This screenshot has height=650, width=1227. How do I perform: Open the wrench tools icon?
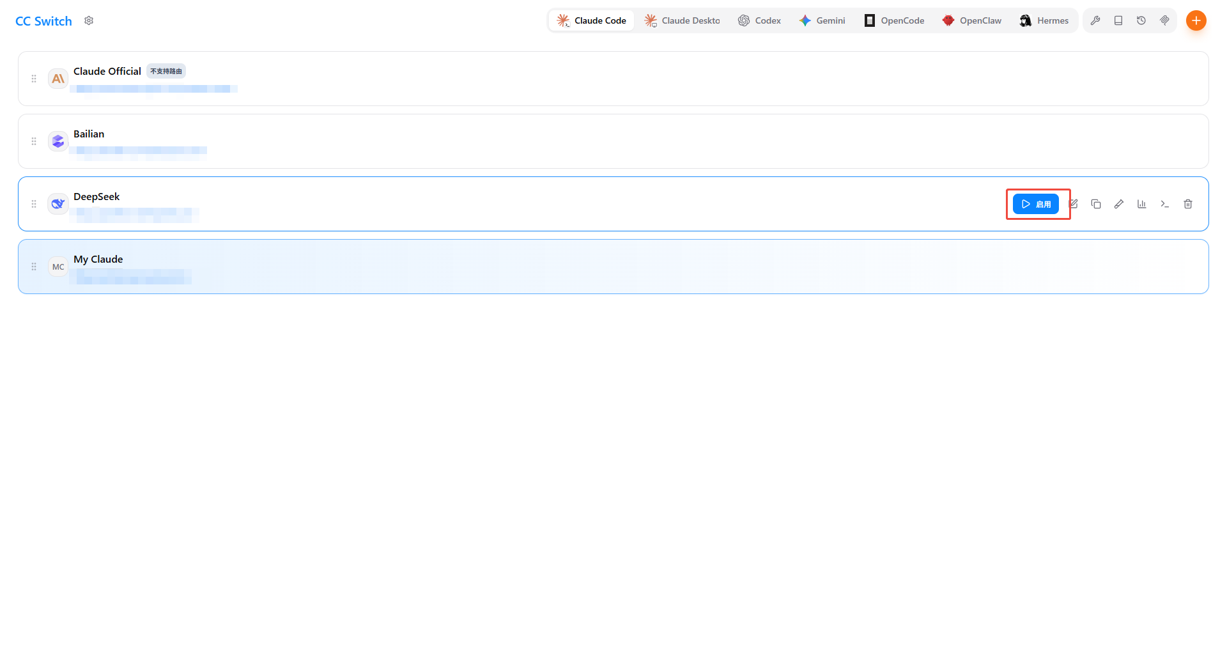click(x=1095, y=20)
